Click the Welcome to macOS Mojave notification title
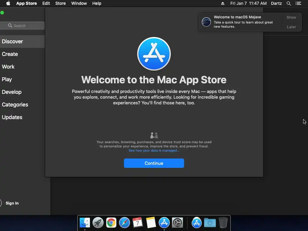 237,17
